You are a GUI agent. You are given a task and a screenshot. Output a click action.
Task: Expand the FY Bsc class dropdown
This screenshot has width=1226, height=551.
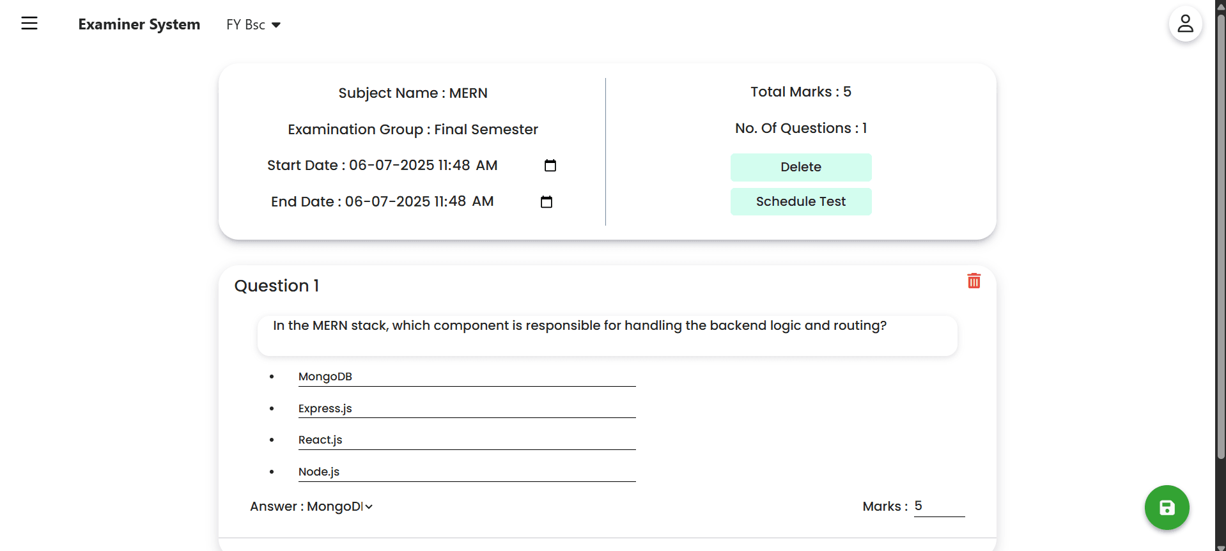[254, 25]
